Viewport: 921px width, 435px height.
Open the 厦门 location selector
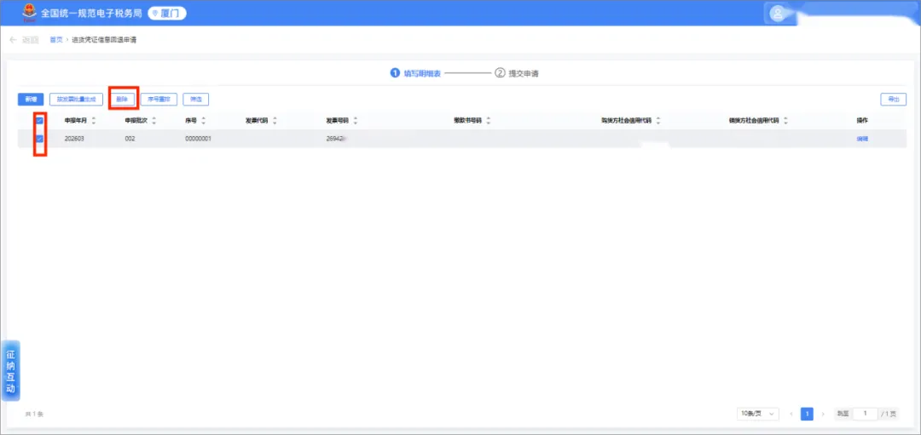tap(167, 13)
